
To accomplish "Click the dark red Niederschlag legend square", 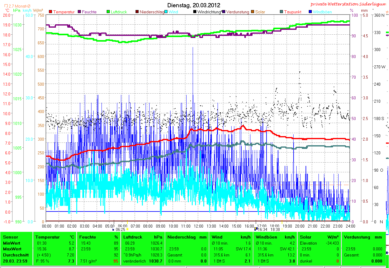I will [137, 12].
